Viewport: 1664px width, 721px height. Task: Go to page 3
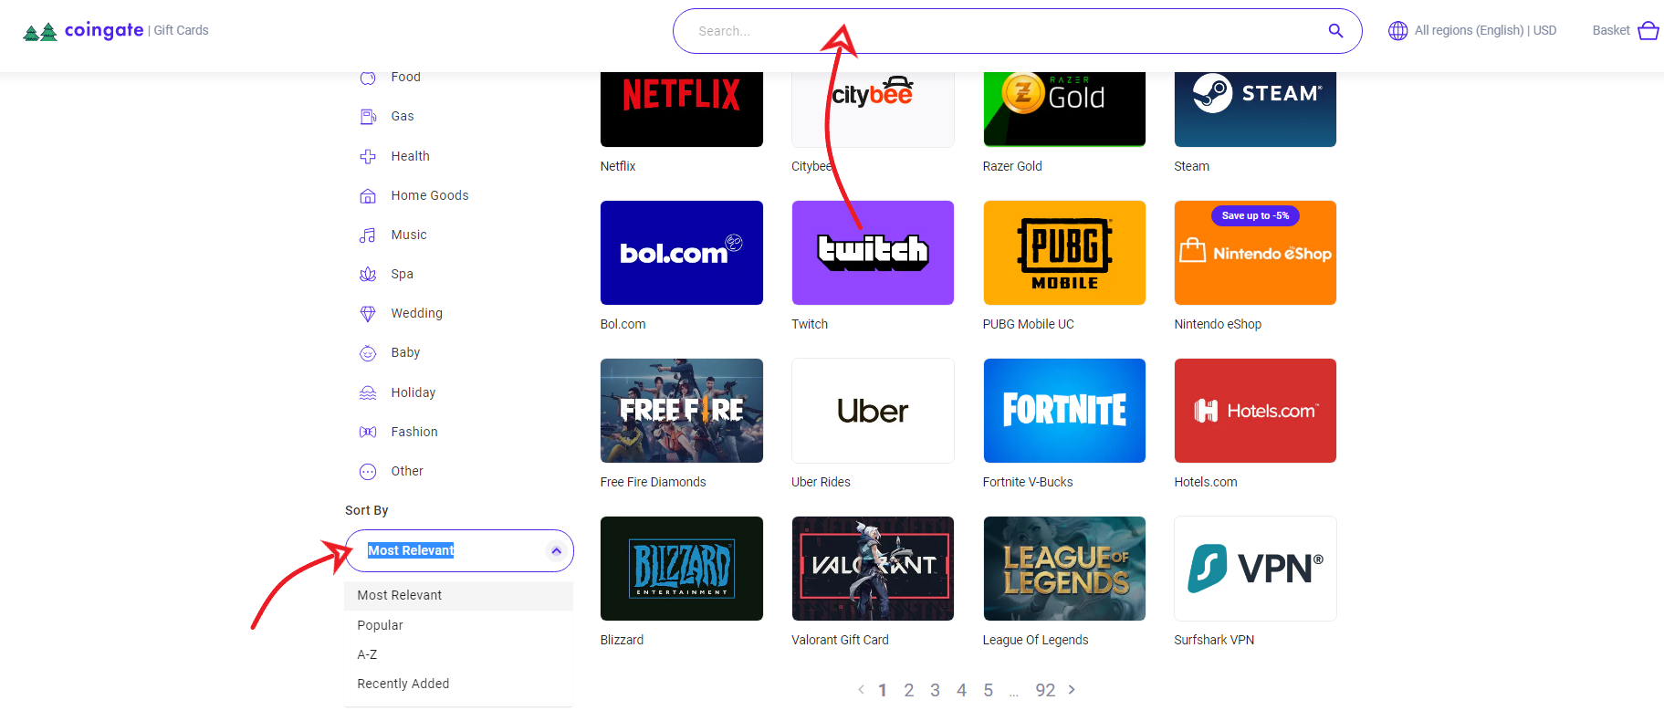coord(935,690)
